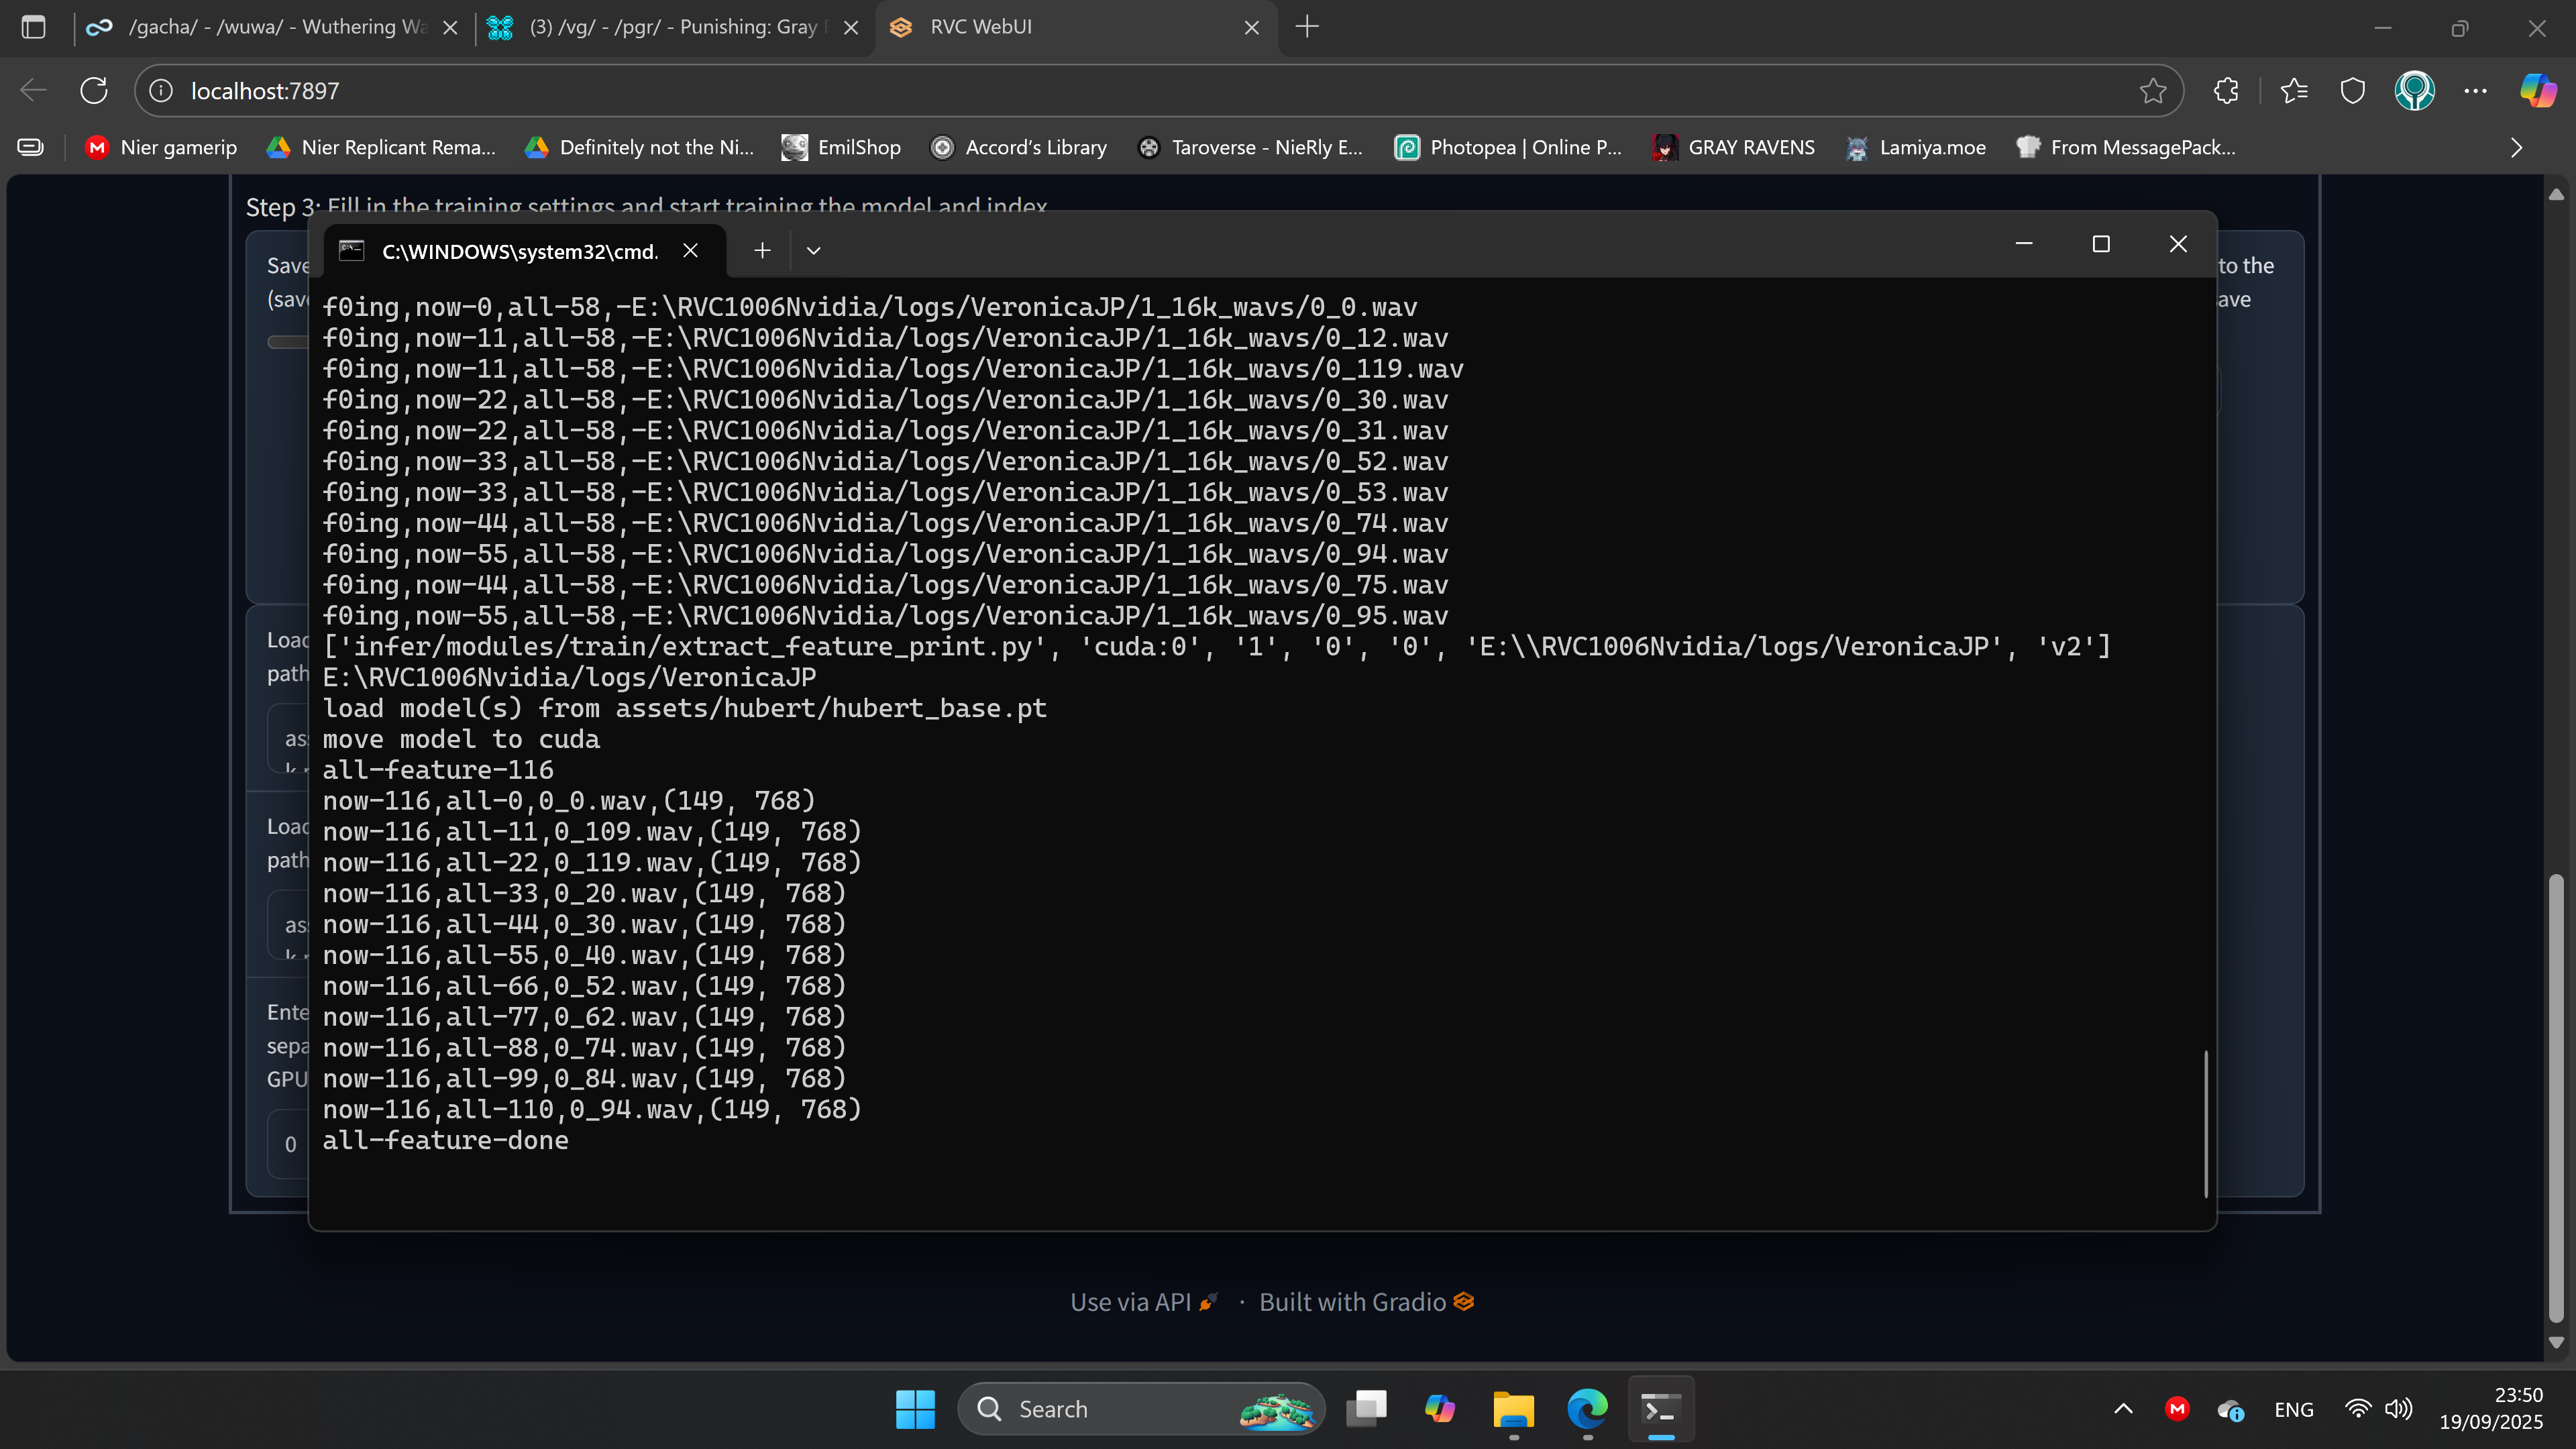Show hidden system tray icons

[x=2123, y=1409]
